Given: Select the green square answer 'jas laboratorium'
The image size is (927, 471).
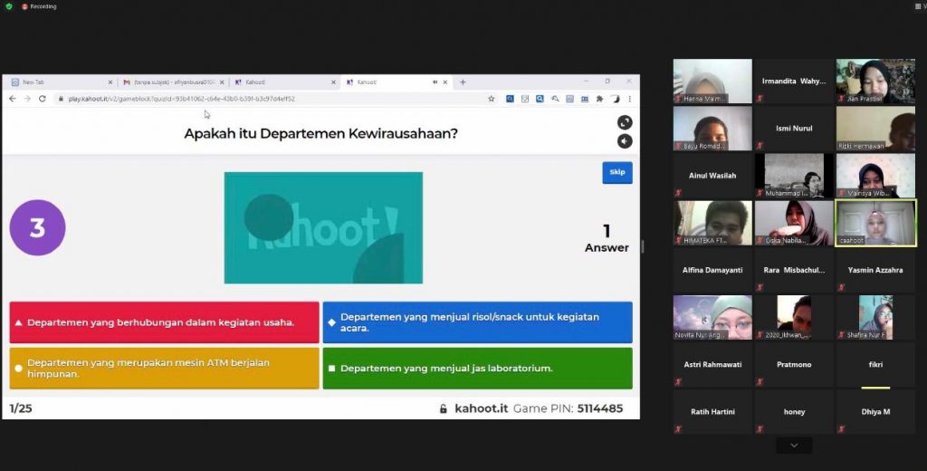Looking at the screenshot, I should 477,368.
